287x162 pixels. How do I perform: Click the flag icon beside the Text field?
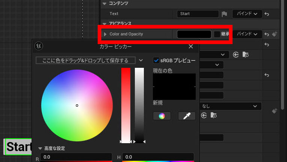coord(224,14)
